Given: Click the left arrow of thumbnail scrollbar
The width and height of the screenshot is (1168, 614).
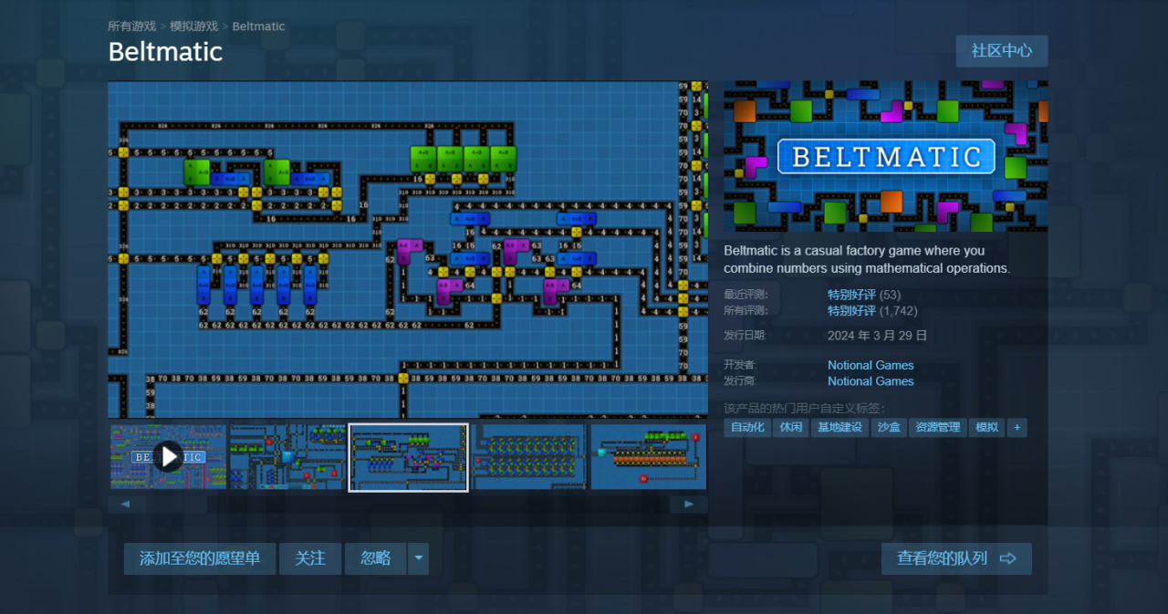Looking at the screenshot, I should (x=126, y=504).
